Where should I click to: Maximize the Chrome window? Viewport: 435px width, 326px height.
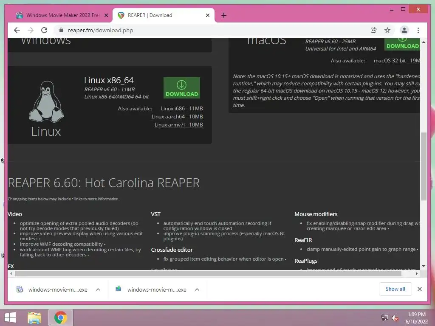click(x=403, y=9)
